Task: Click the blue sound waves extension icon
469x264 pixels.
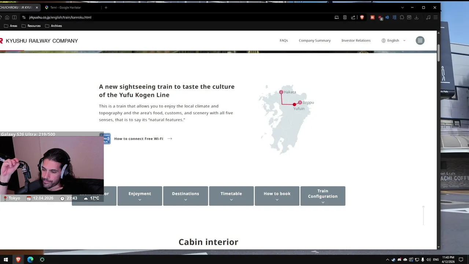Action: [x=387, y=17]
